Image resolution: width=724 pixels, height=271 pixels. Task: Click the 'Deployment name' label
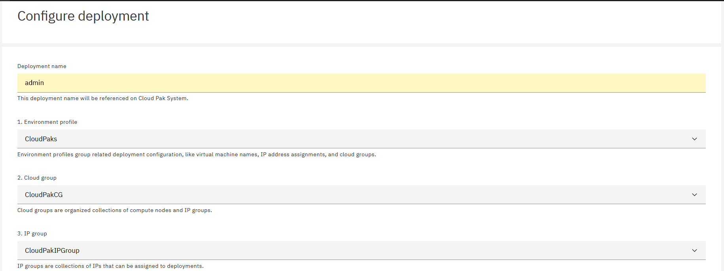coord(42,66)
